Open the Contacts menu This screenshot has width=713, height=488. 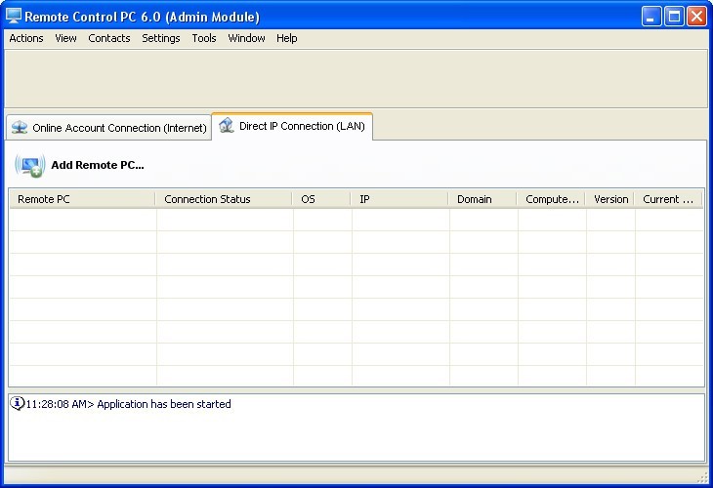[x=109, y=38]
